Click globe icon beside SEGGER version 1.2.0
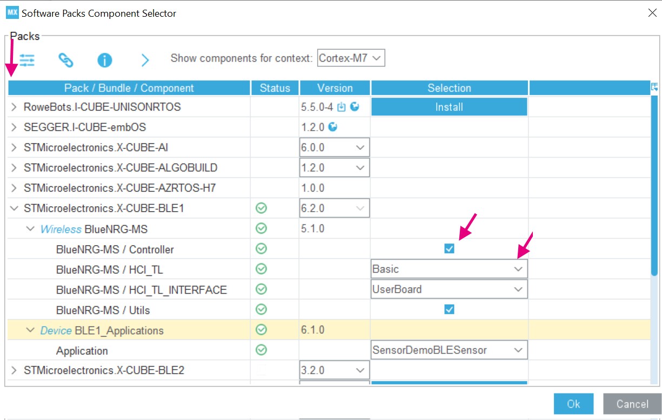 (x=333, y=127)
